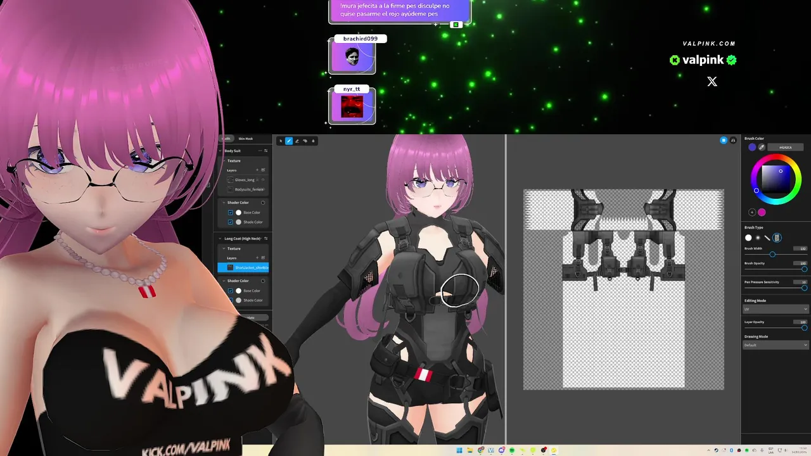Add a layer in Long Coat Texture
The height and width of the screenshot is (456, 811).
tap(257, 258)
